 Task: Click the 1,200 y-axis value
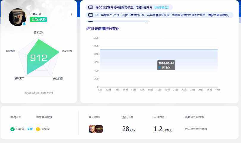(96, 38)
